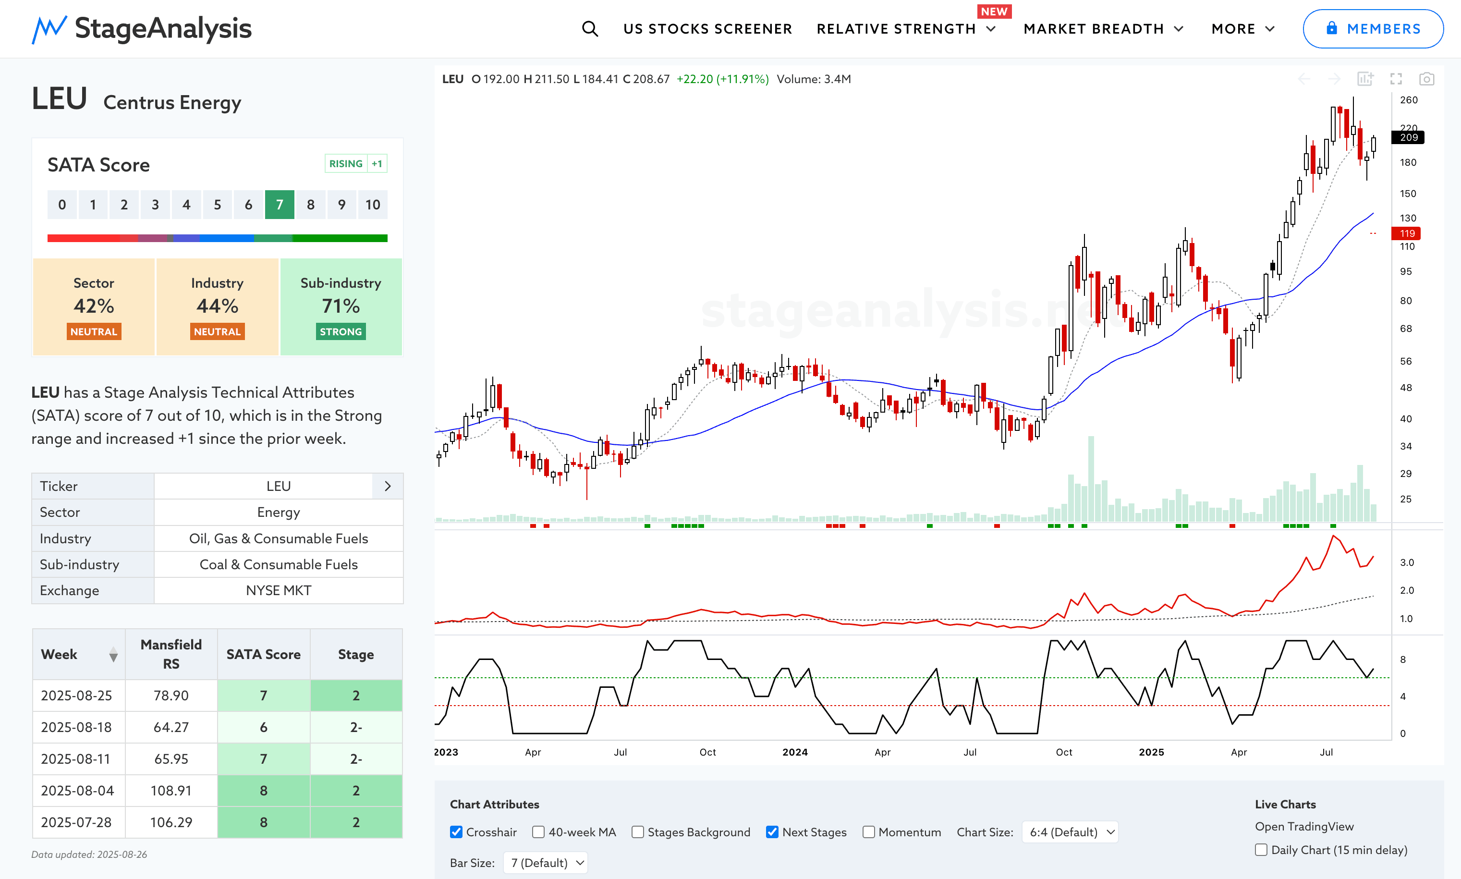The image size is (1461, 879).
Task: Open US Stocks Screener
Action: pos(708,28)
